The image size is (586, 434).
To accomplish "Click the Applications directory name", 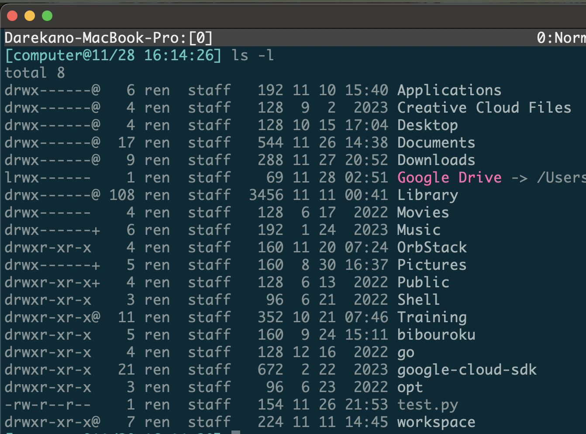I will click(449, 90).
